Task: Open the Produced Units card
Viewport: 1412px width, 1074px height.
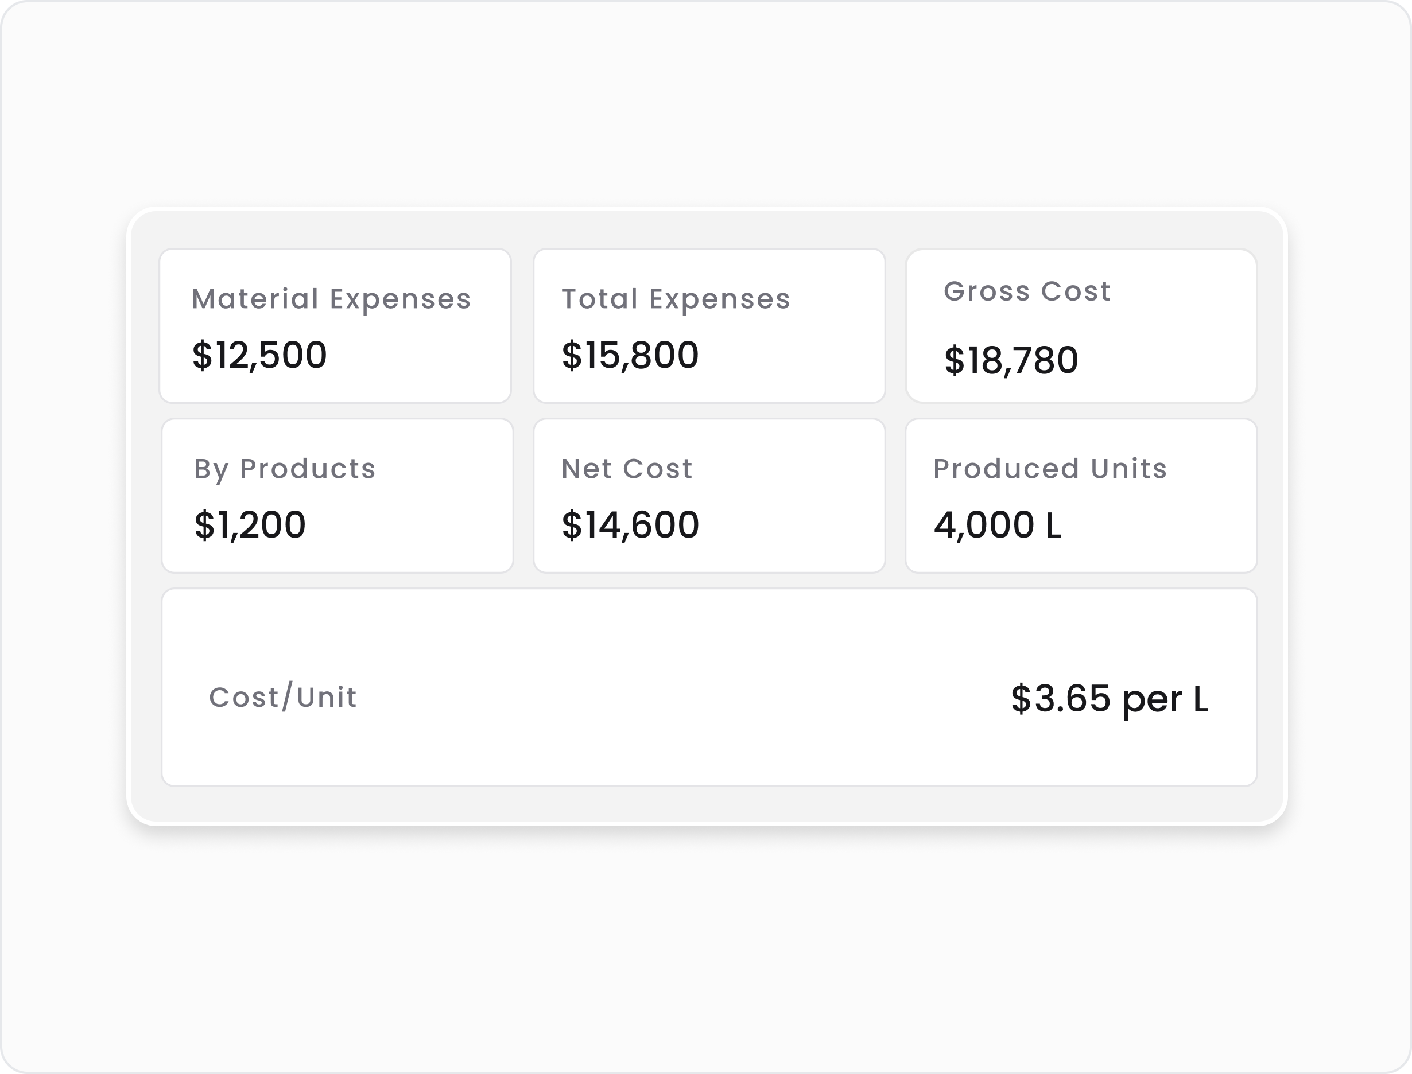Action: coord(1081,496)
